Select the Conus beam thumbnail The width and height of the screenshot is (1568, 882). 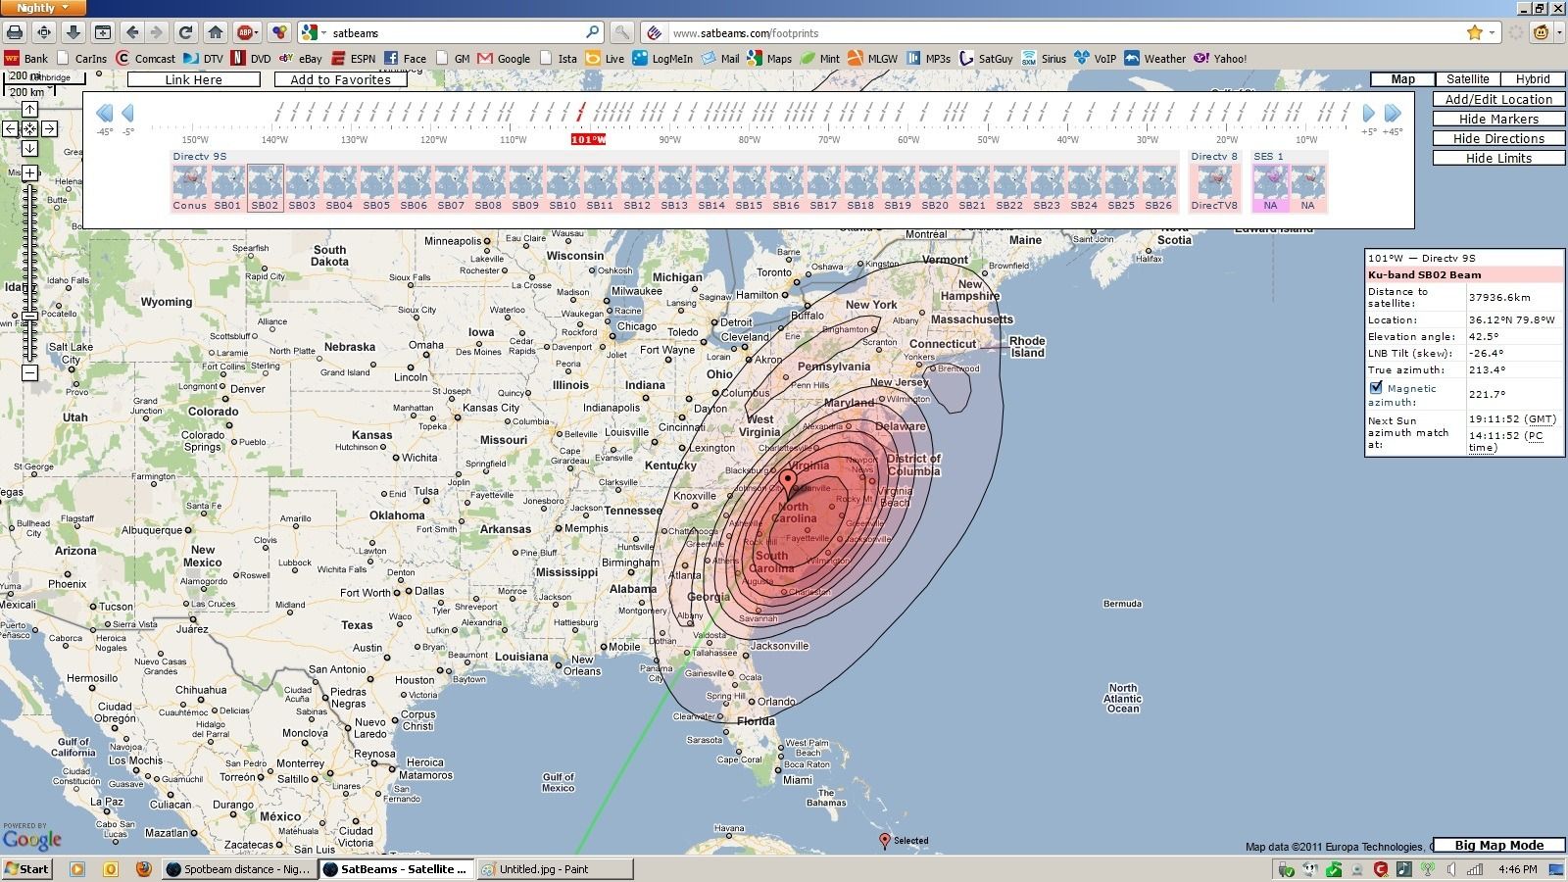click(190, 188)
